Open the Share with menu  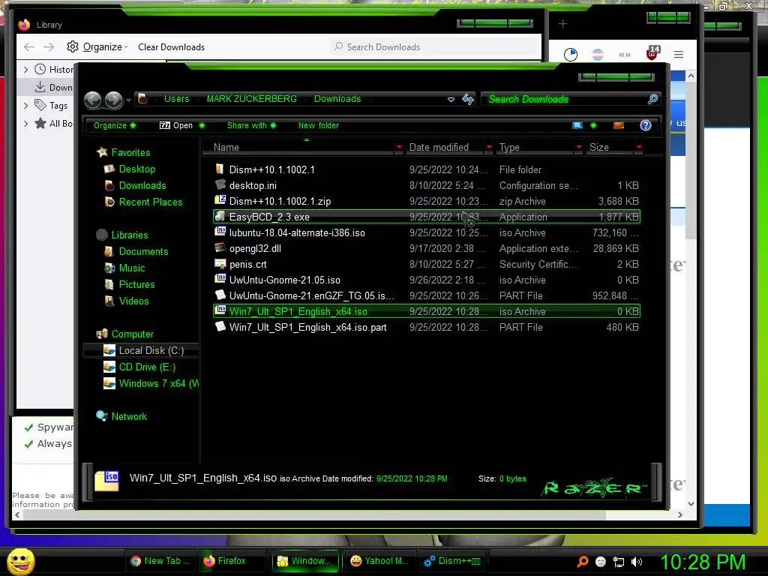[251, 125]
